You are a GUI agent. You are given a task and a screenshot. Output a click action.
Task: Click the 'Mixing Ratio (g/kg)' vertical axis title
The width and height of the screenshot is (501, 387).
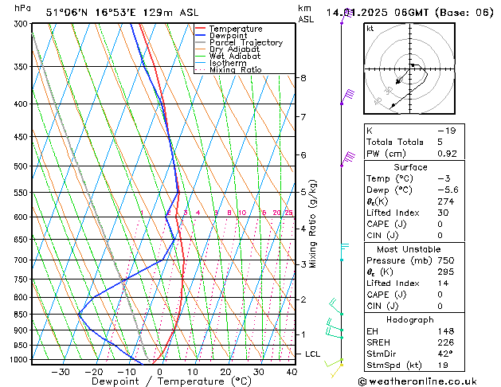pyautogui.click(x=313, y=224)
